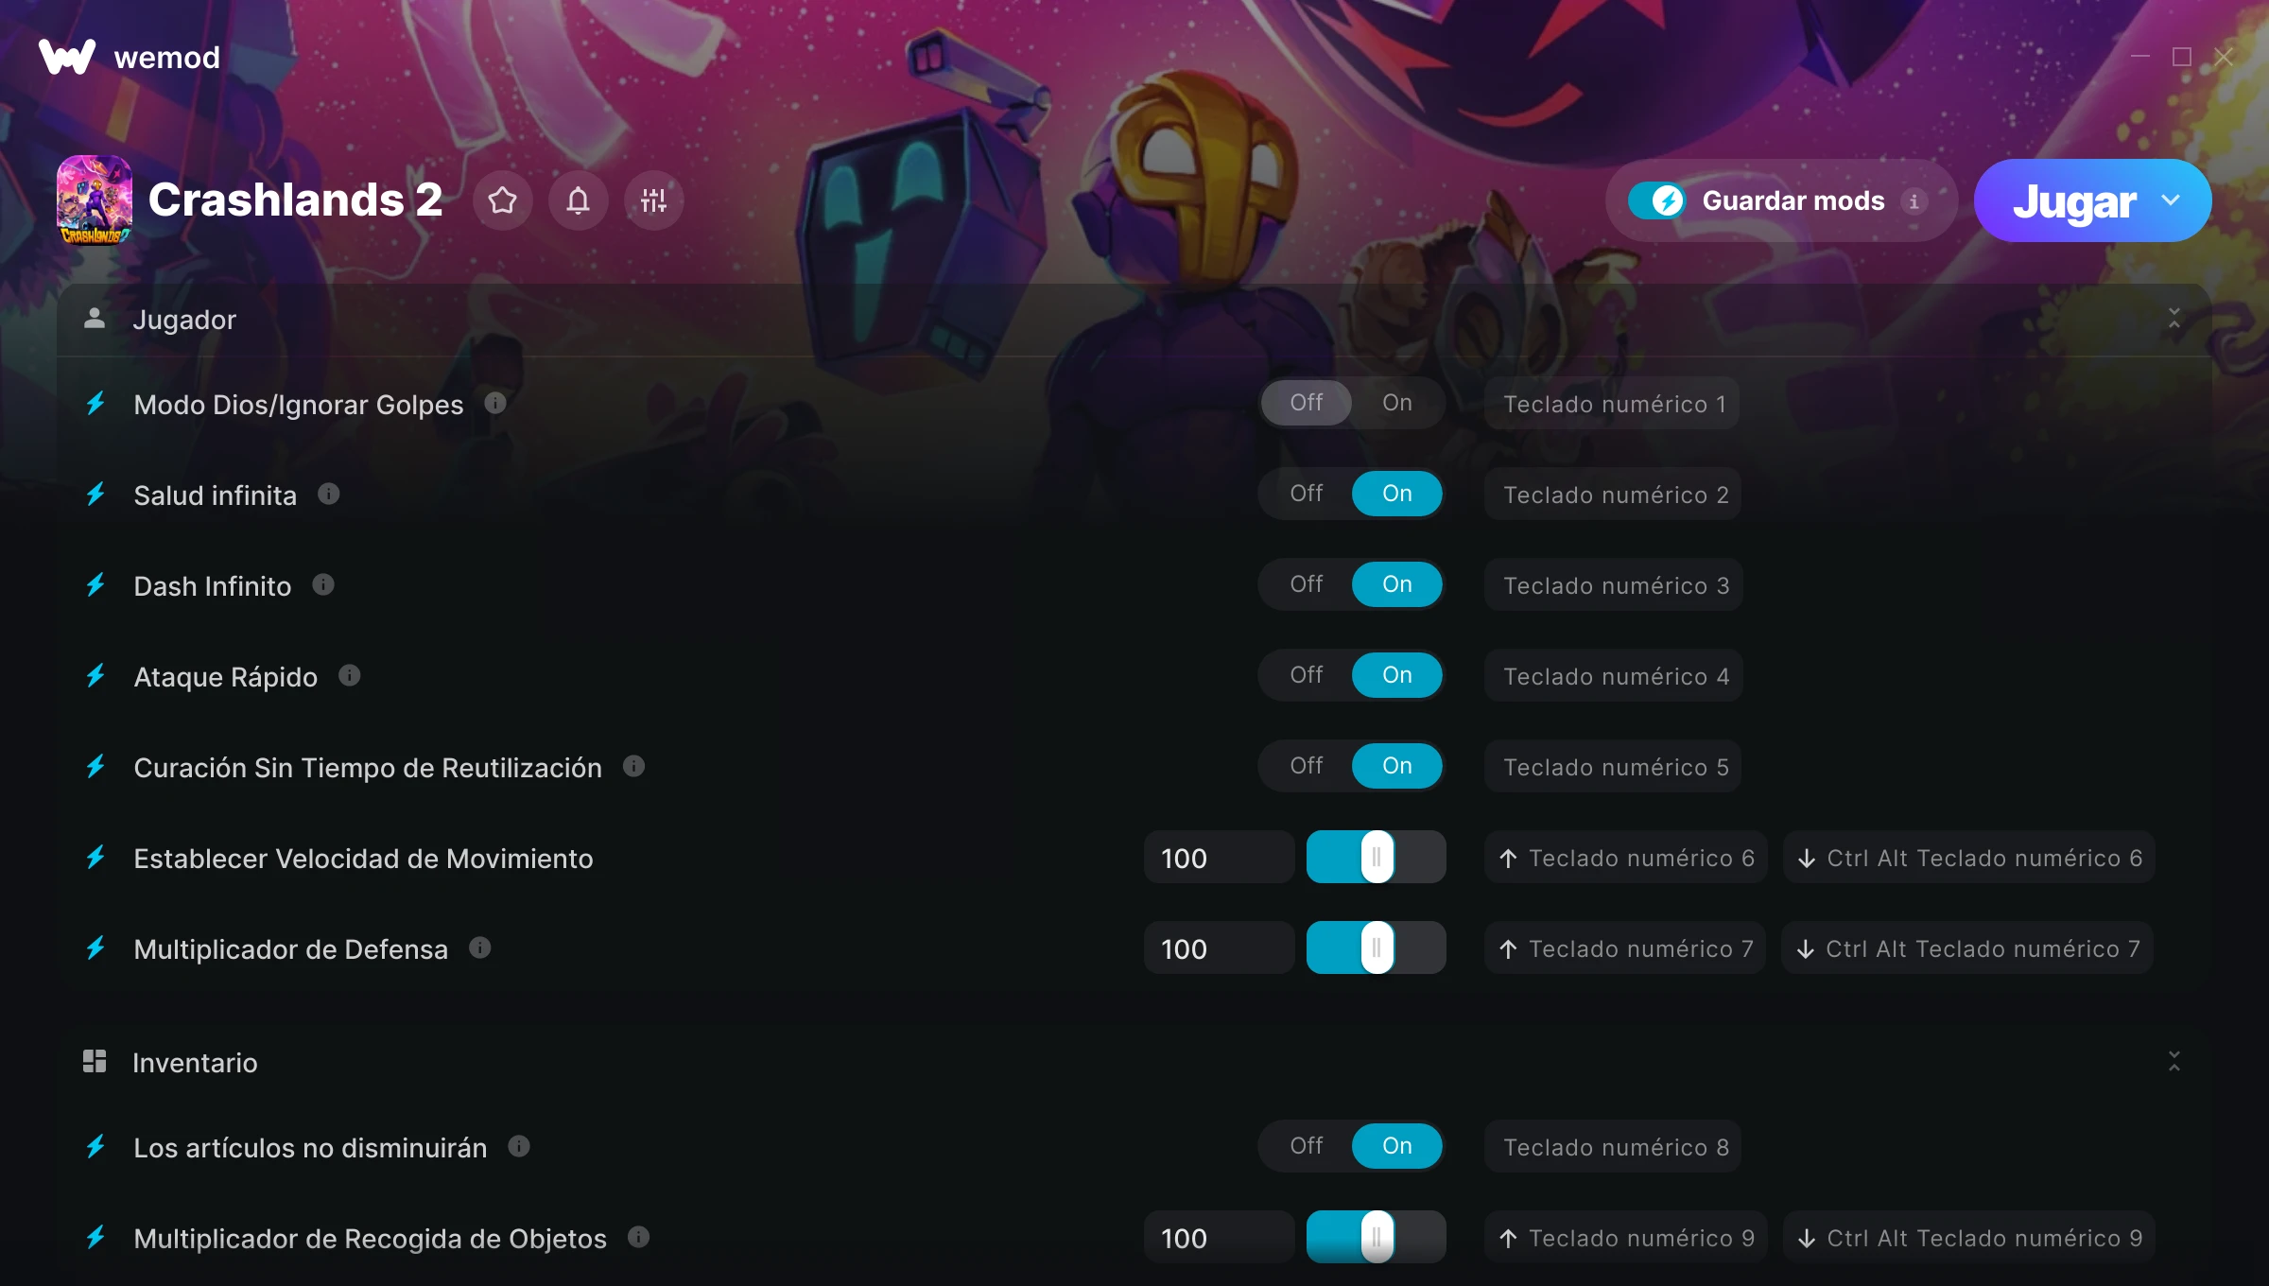Open the mod settings sliders icon
Viewport: 2269px width, 1286px height.
pyautogui.click(x=654, y=200)
